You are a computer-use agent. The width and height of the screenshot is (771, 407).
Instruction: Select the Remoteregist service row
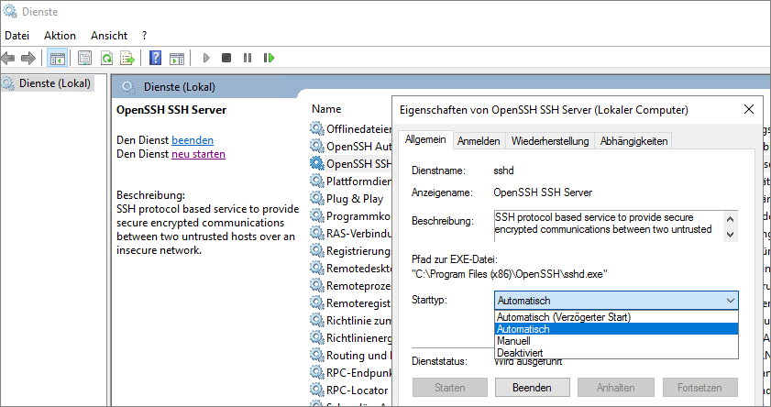[351, 303]
